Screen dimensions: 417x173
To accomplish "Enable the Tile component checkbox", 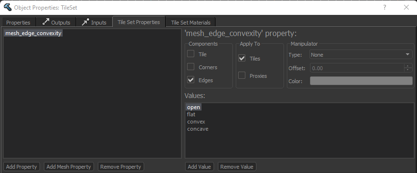I will [191, 54].
